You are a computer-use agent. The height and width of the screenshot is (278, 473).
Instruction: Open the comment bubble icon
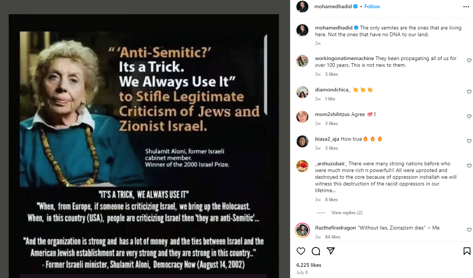pyautogui.click(x=316, y=251)
